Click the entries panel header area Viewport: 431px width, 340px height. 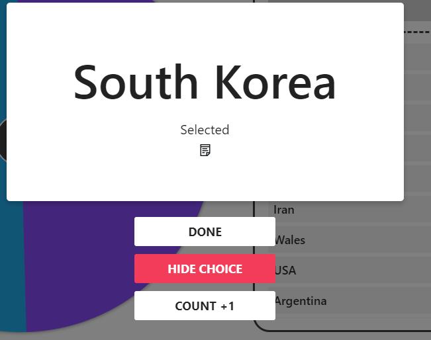pos(416,13)
